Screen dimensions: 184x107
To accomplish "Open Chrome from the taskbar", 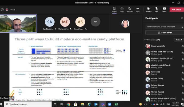I will (69, 104).
